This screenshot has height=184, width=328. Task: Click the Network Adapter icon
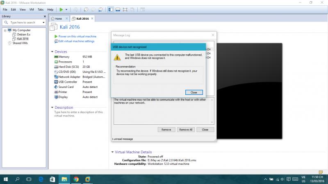(56, 77)
